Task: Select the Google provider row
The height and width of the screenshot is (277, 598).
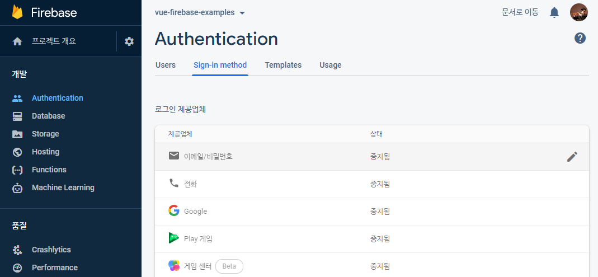Action: [x=372, y=212]
